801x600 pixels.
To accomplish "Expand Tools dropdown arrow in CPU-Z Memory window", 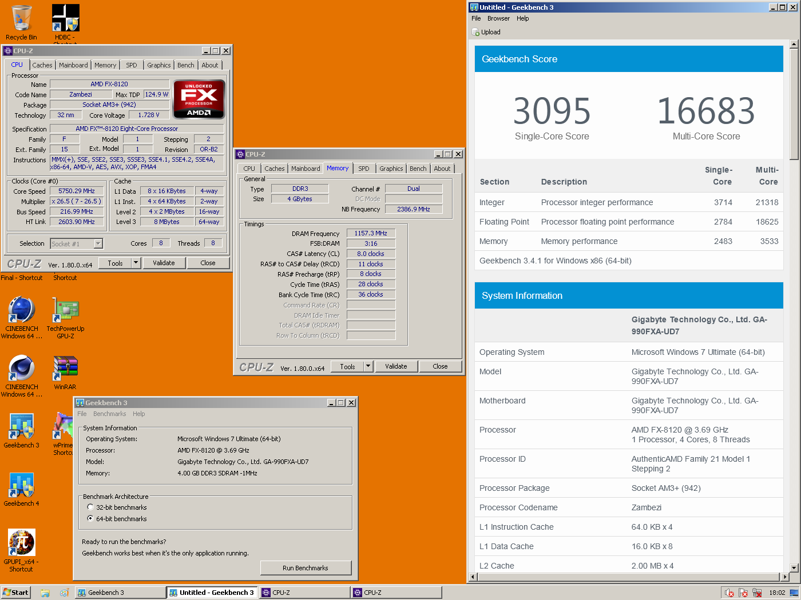I will tap(368, 366).
